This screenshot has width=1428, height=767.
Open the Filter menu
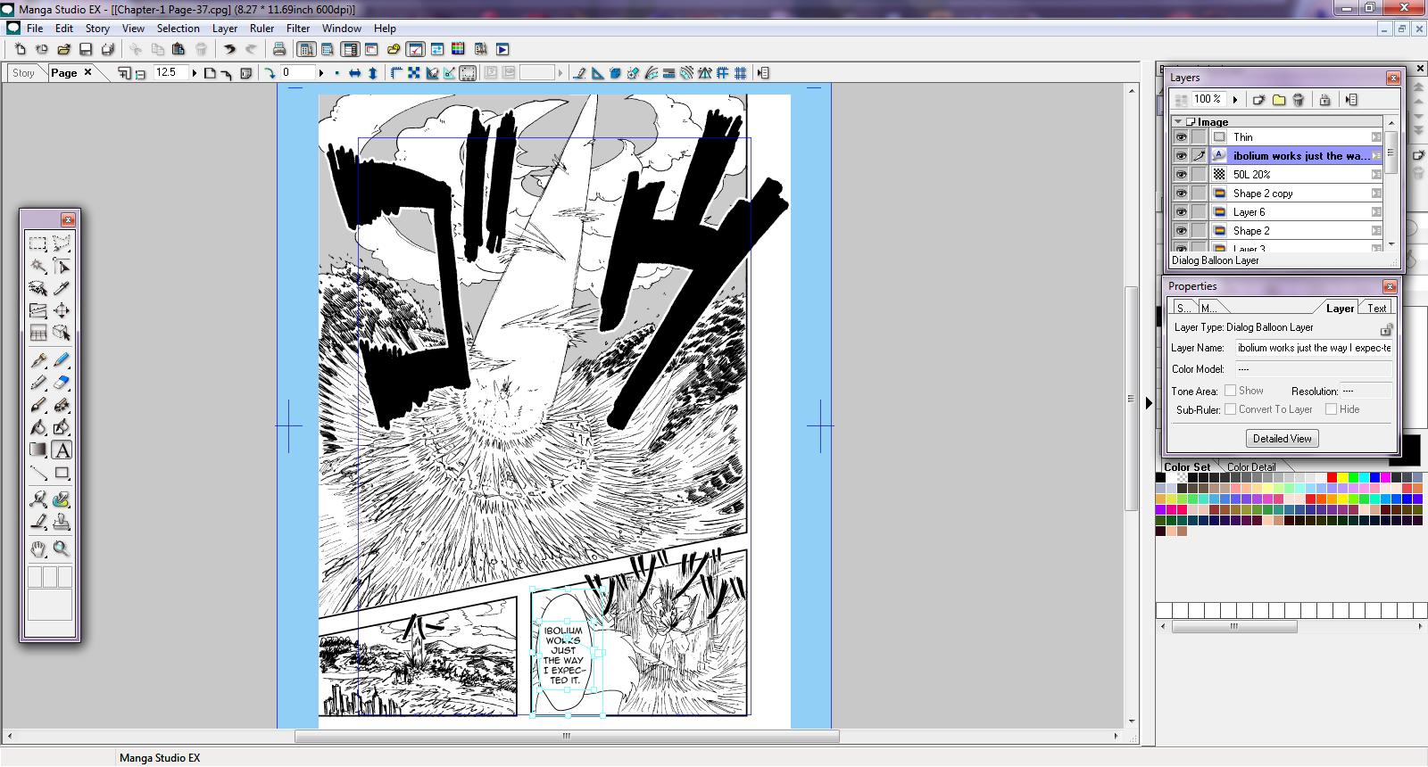(298, 29)
